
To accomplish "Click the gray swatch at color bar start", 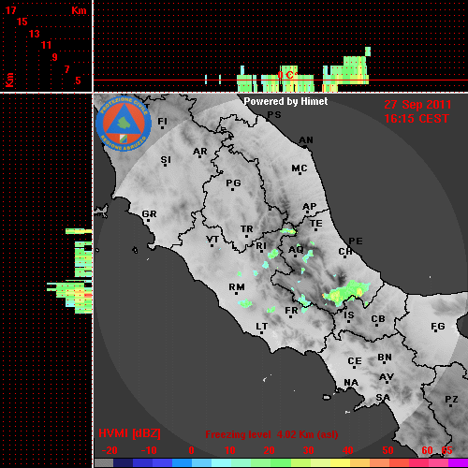I will (104, 463).
